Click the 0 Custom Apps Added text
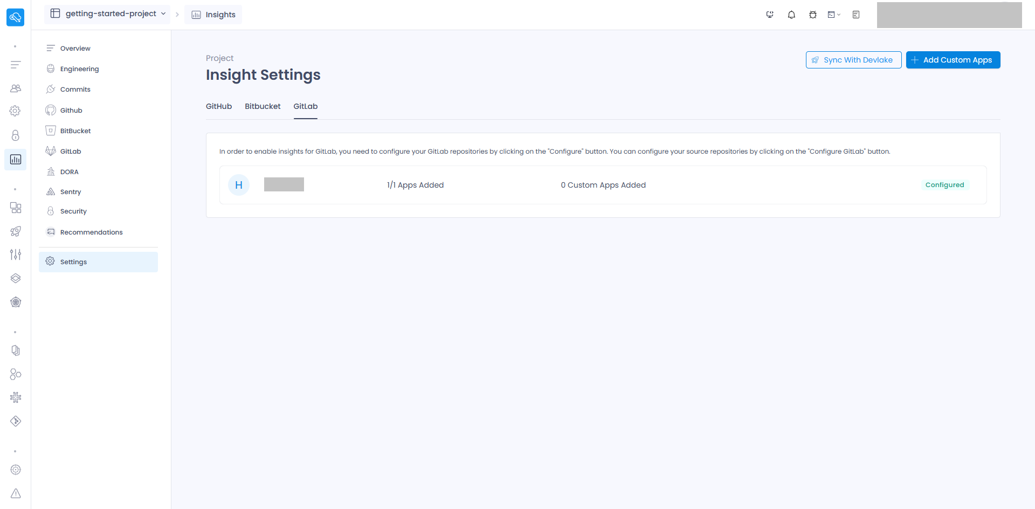Image resolution: width=1035 pixels, height=509 pixels. point(603,185)
